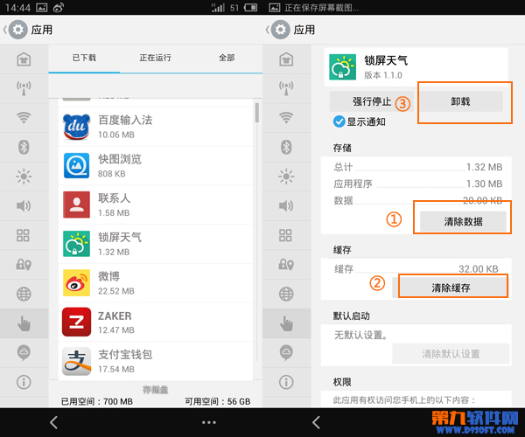Tap 锁屏天气 icon in detail header
Screen dimensions: 525x437
(x=342, y=67)
